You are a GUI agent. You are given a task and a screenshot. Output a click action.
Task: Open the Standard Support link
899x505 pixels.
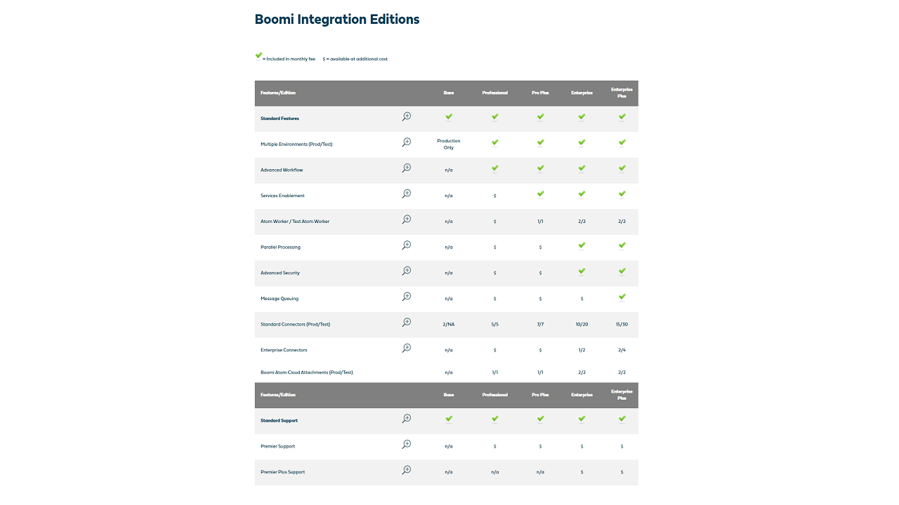279,421
